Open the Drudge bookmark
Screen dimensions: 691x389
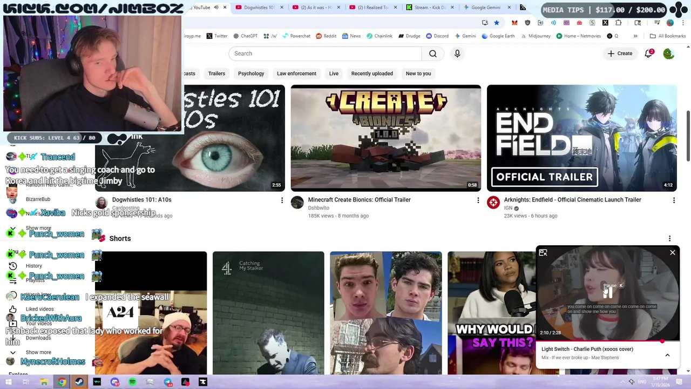(409, 36)
